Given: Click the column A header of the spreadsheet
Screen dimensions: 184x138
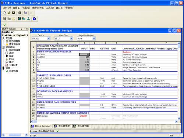Looking at the screenshot, I should pyautogui.click(x=58, y=43).
